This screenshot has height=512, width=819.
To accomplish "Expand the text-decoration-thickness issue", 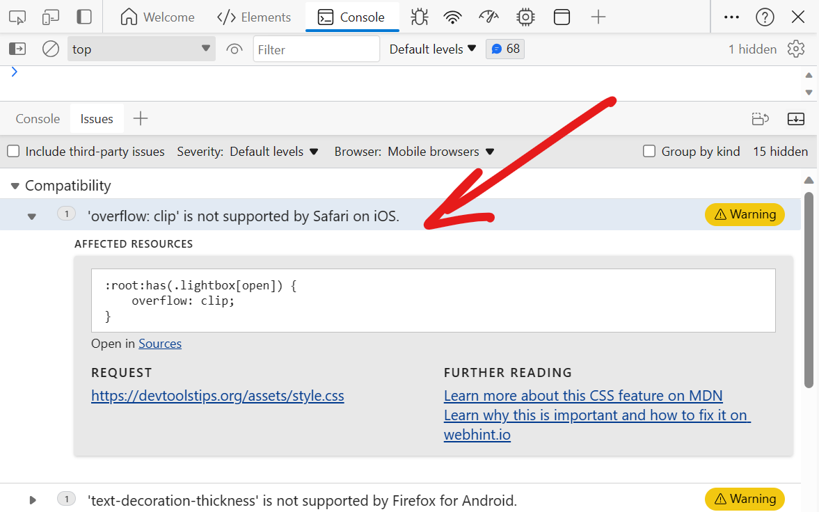I will 32,499.
